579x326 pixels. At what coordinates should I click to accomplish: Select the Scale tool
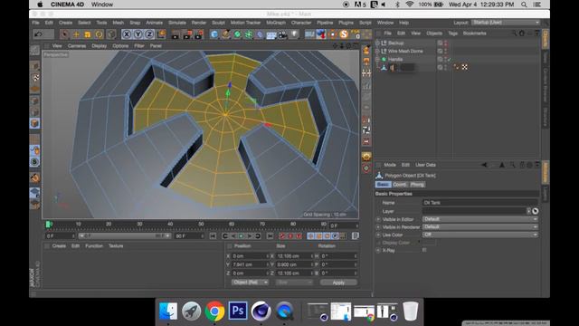88,34
